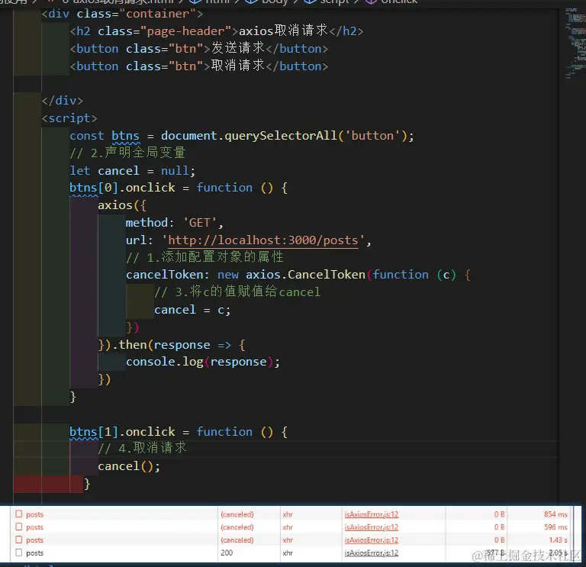
Task: Open the isAxiosError.js:12 link in the 854 ms row
Action: (371, 514)
